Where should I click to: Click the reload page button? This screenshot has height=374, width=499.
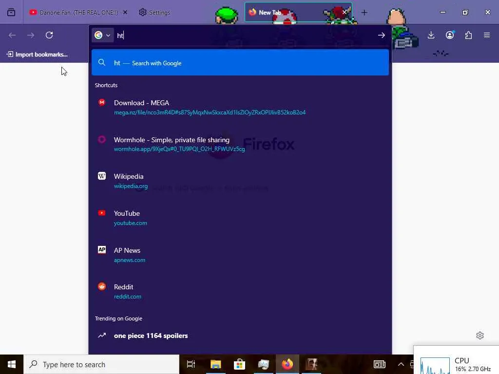[49, 35]
